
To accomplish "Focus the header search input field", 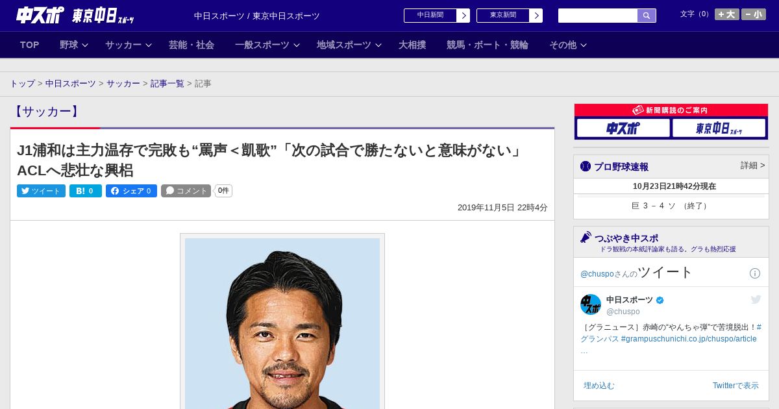I will click(x=598, y=16).
